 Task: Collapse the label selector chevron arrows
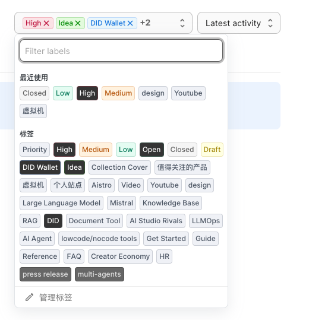point(182,23)
